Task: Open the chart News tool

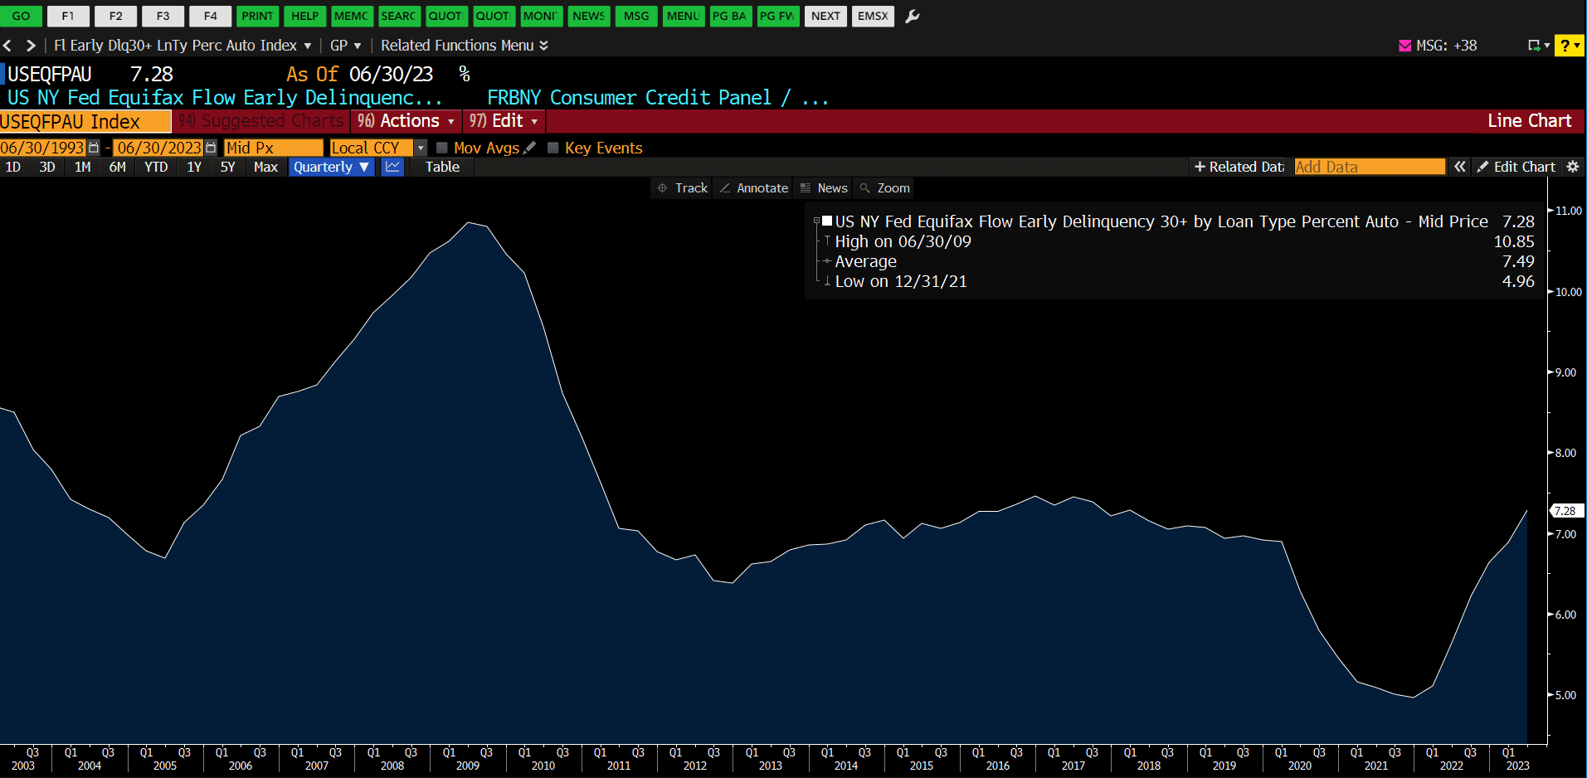Action: (x=824, y=188)
